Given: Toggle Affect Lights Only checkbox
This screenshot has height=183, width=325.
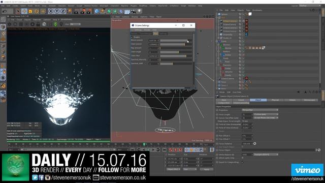Looking at the screenshot, I should (243, 158).
